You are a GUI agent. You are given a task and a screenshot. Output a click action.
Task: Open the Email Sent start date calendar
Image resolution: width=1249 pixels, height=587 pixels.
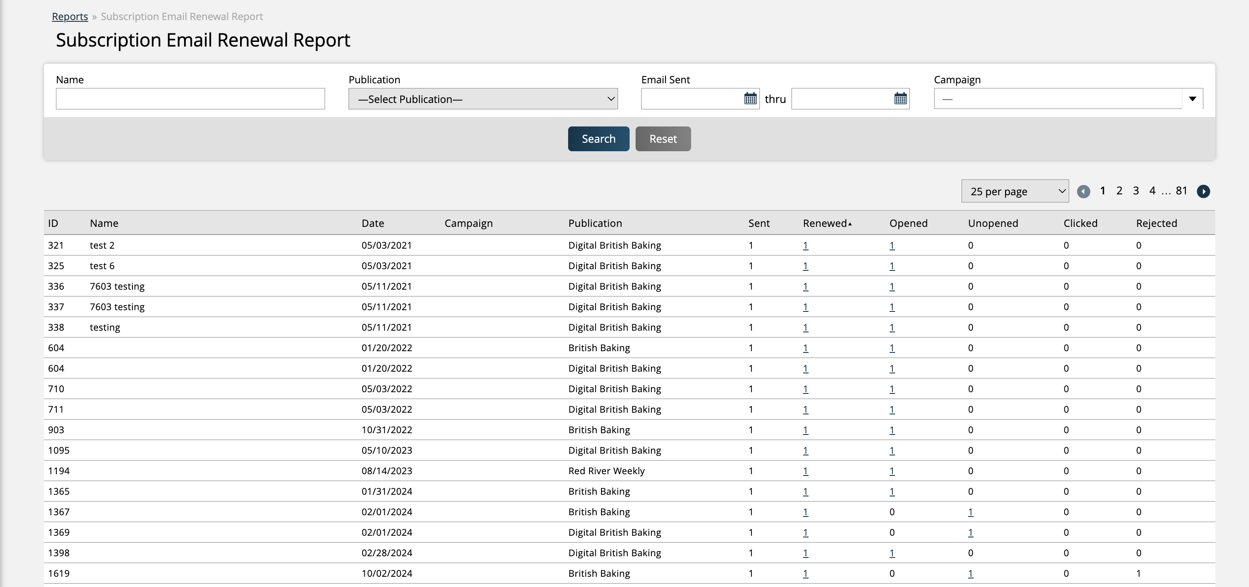pyautogui.click(x=750, y=99)
